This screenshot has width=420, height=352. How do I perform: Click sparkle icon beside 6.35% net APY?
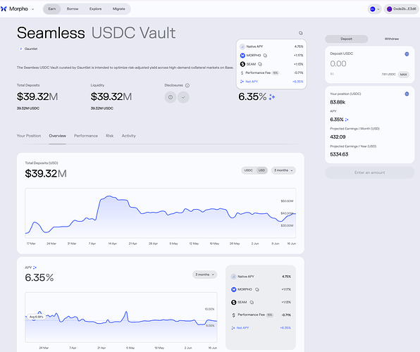click(272, 97)
